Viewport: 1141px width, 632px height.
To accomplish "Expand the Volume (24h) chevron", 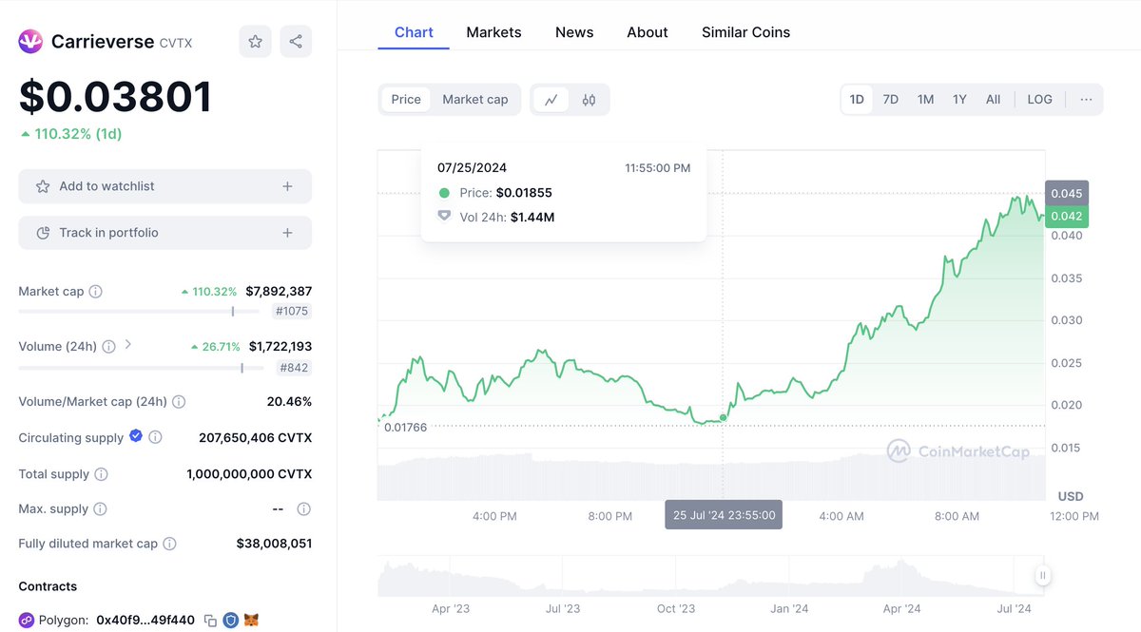I will click(x=128, y=345).
